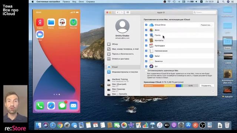Open the App Store in the Dock
This screenshot has height=133, width=237.
[188, 125]
